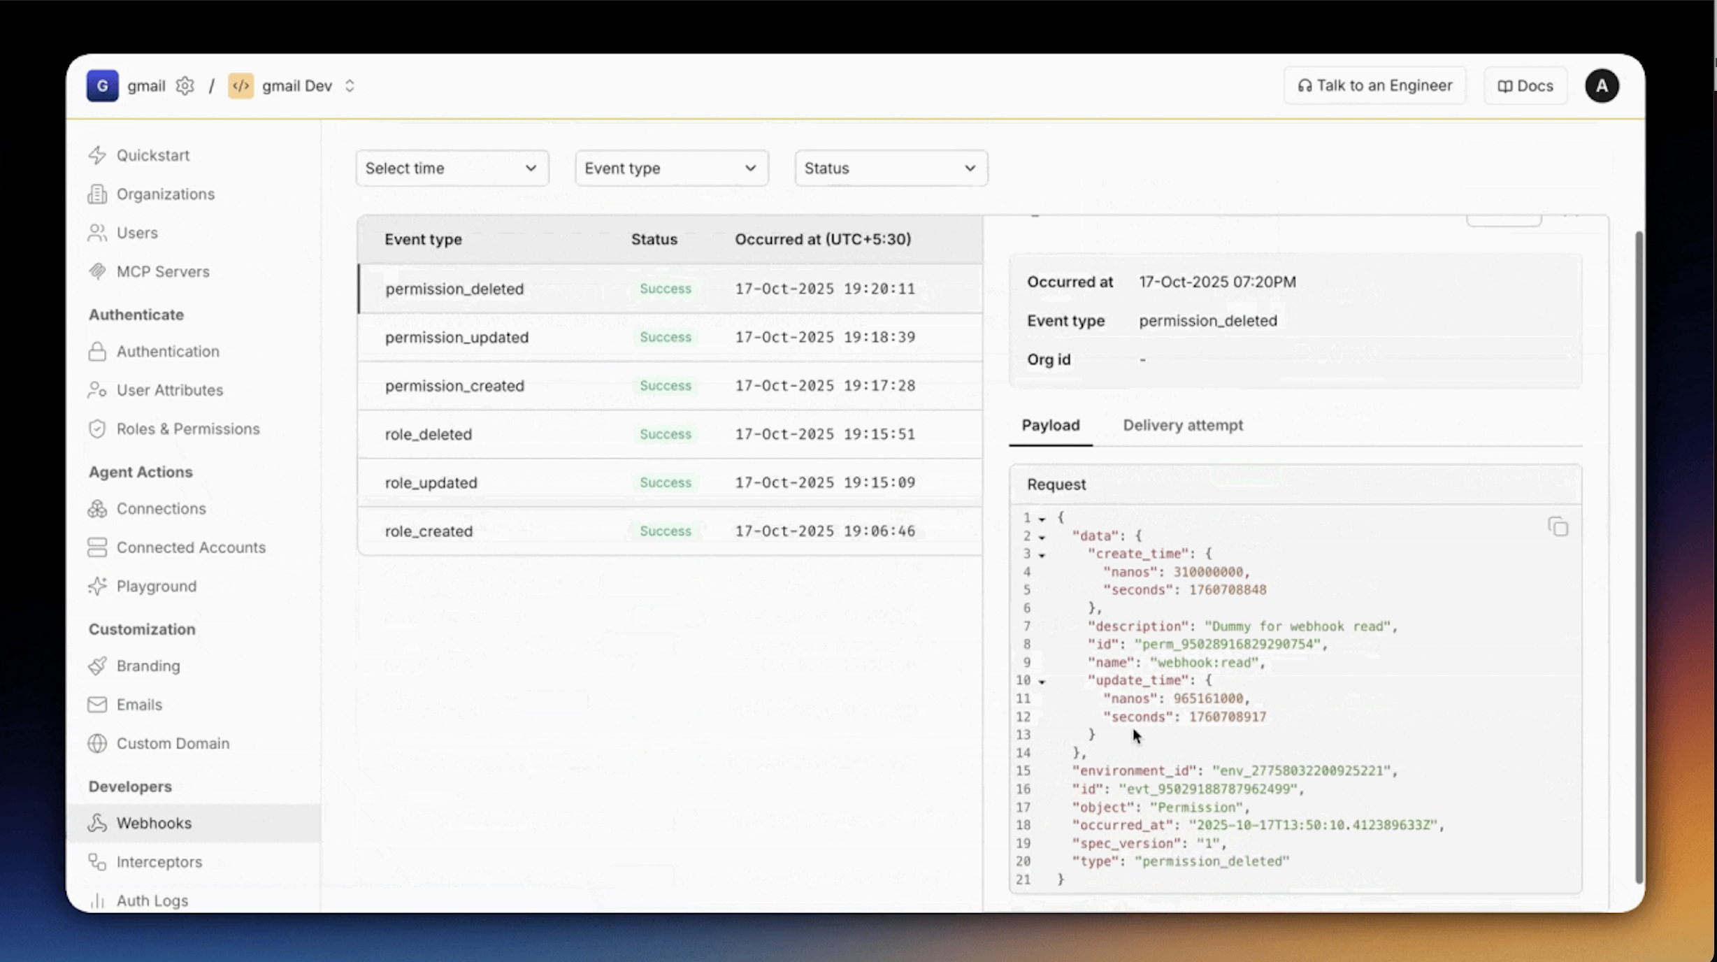Screen dimensions: 1717x962
Task: Click the Webhooks icon in sidebar
Action: point(97,823)
